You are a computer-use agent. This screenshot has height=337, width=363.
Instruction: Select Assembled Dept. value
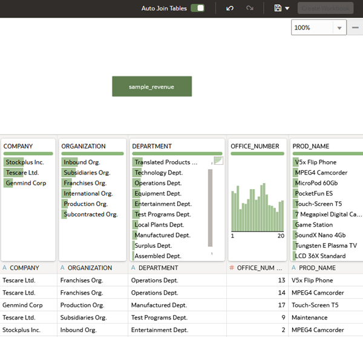click(158, 256)
